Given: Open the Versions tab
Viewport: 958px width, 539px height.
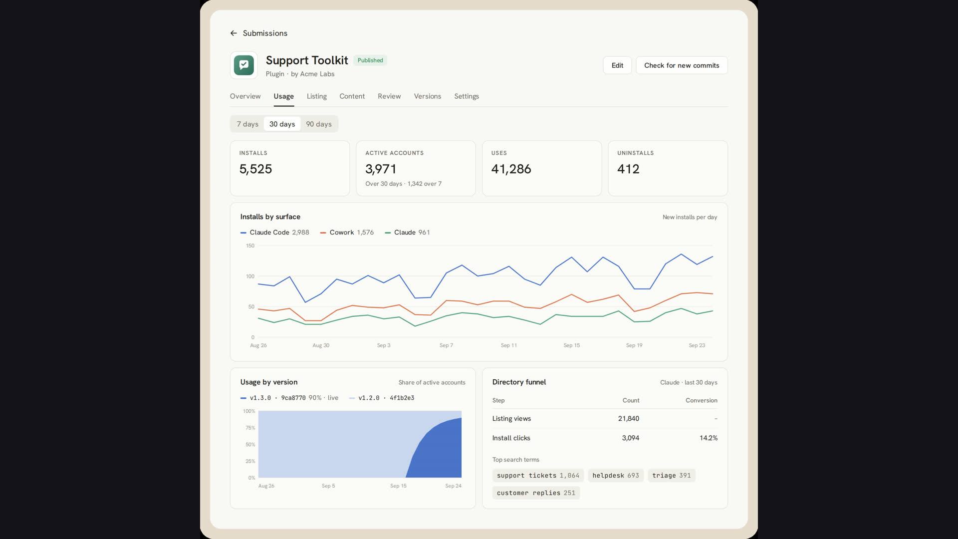Looking at the screenshot, I should coord(427,96).
